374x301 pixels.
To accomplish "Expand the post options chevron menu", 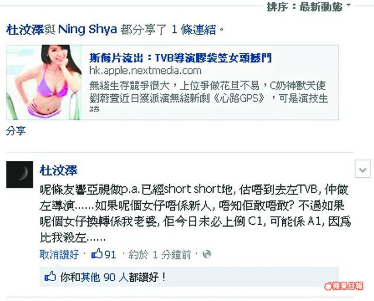I will point(362,169).
